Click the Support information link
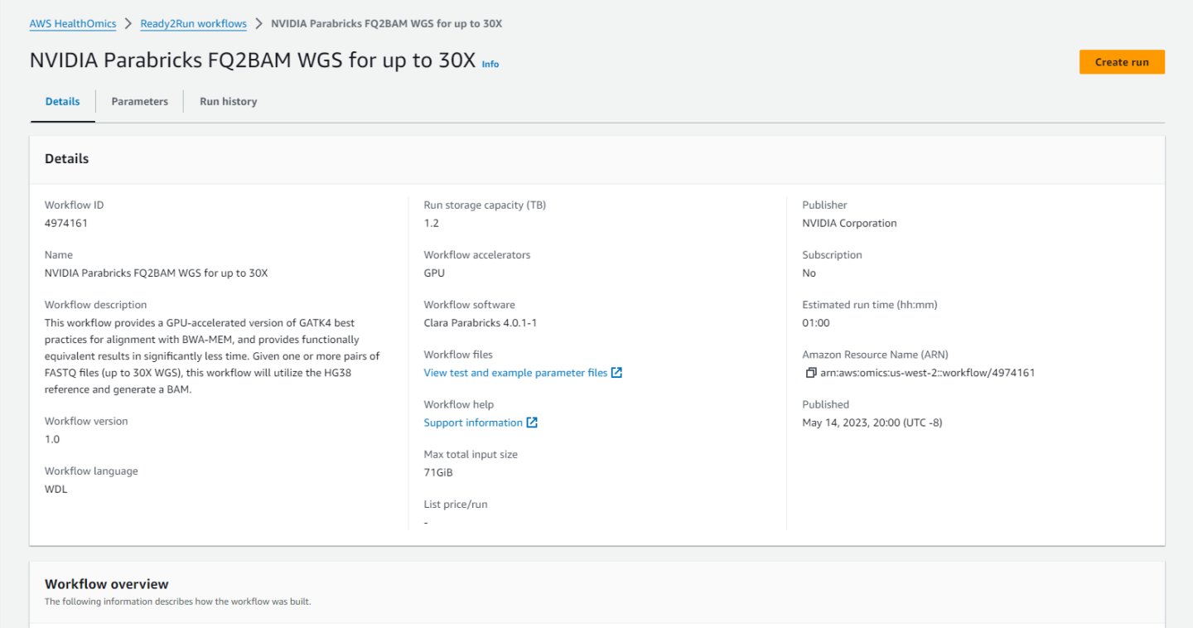 click(473, 423)
